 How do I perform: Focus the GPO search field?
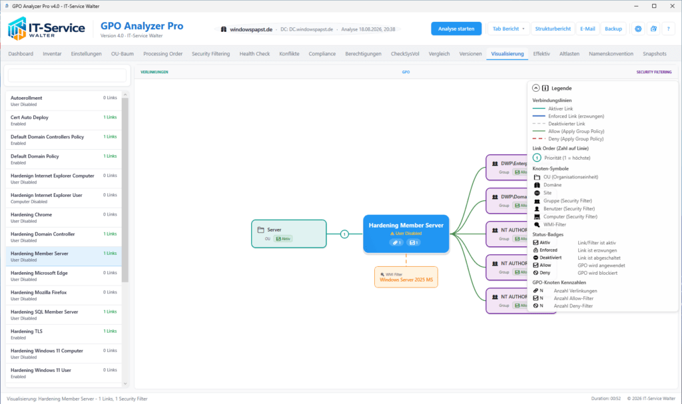coord(67,76)
